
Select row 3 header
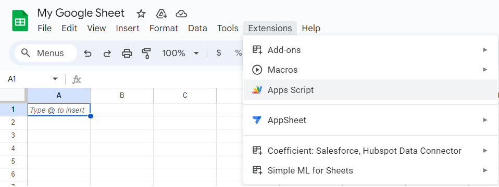(x=13, y=136)
